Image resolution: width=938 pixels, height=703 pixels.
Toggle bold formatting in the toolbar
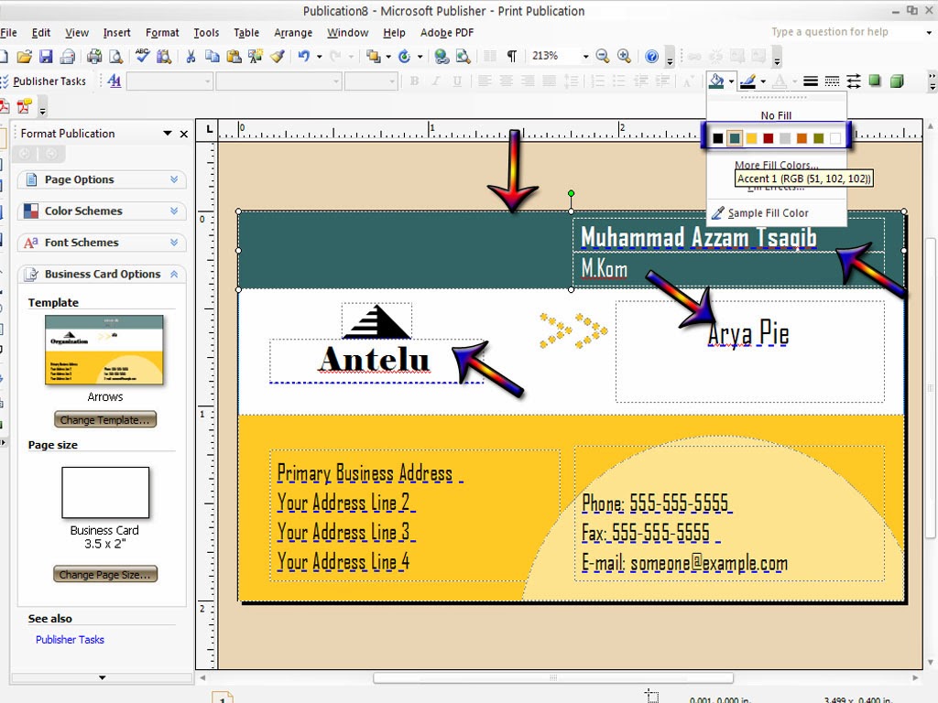(x=414, y=81)
